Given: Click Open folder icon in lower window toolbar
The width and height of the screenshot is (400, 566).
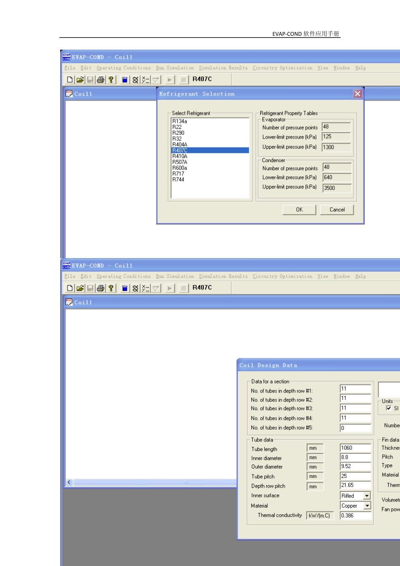Looking at the screenshot, I should [x=80, y=288].
